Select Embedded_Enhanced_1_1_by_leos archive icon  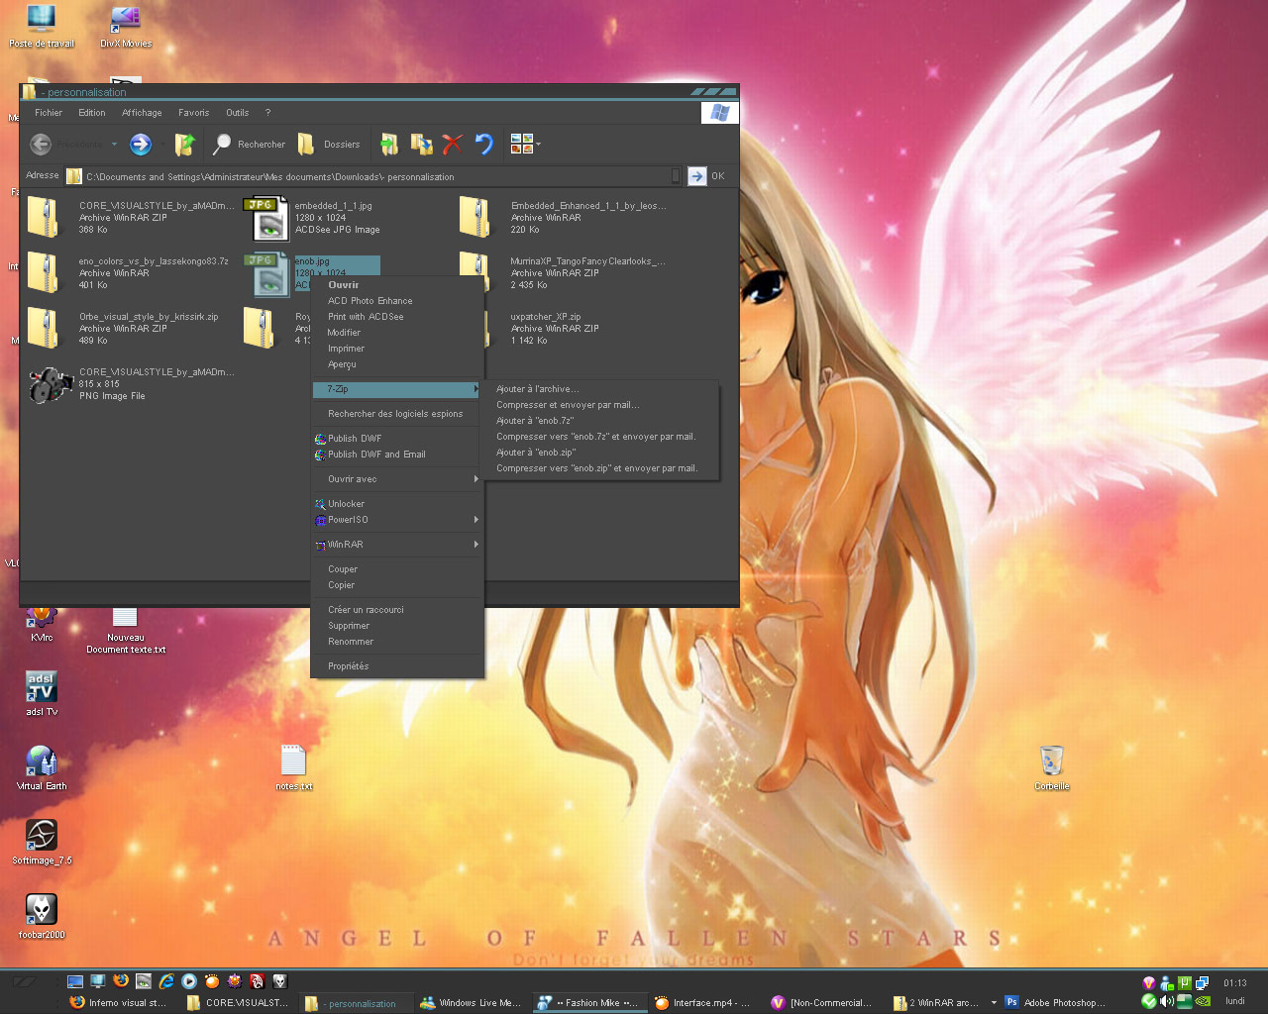point(475,217)
